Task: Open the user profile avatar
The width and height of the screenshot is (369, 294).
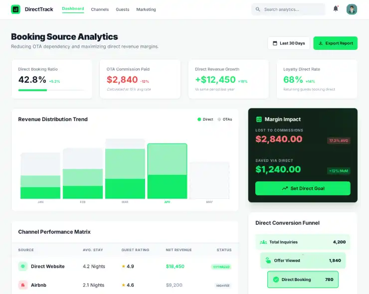Action: [x=352, y=9]
